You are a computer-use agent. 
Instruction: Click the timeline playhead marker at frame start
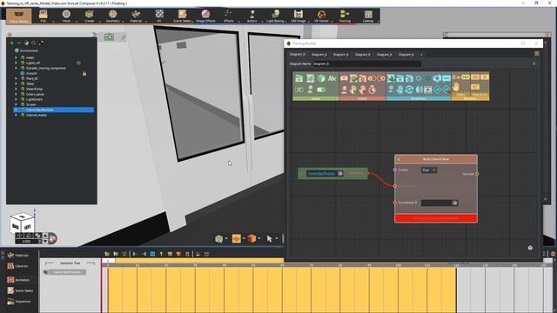tap(108, 261)
